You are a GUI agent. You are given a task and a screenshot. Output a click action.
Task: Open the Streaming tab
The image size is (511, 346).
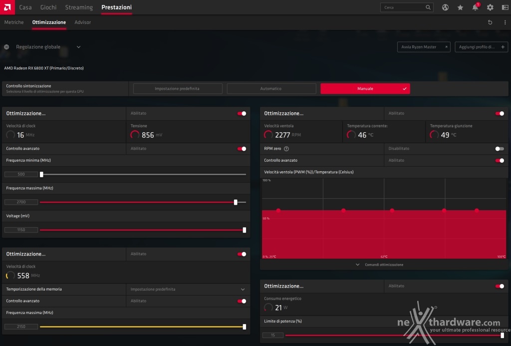tap(79, 7)
